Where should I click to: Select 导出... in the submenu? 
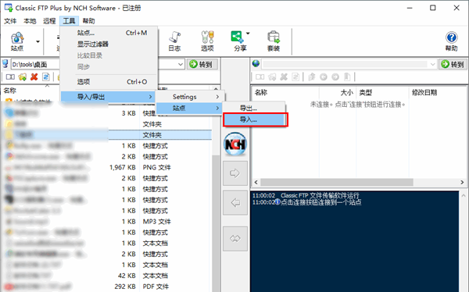[x=253, y=108]
